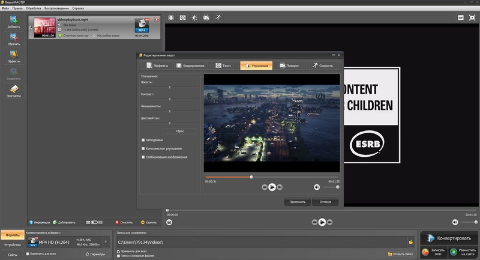Switch to the Текст tab
Screen dimensions: 480x260
[x=223, y=65]
